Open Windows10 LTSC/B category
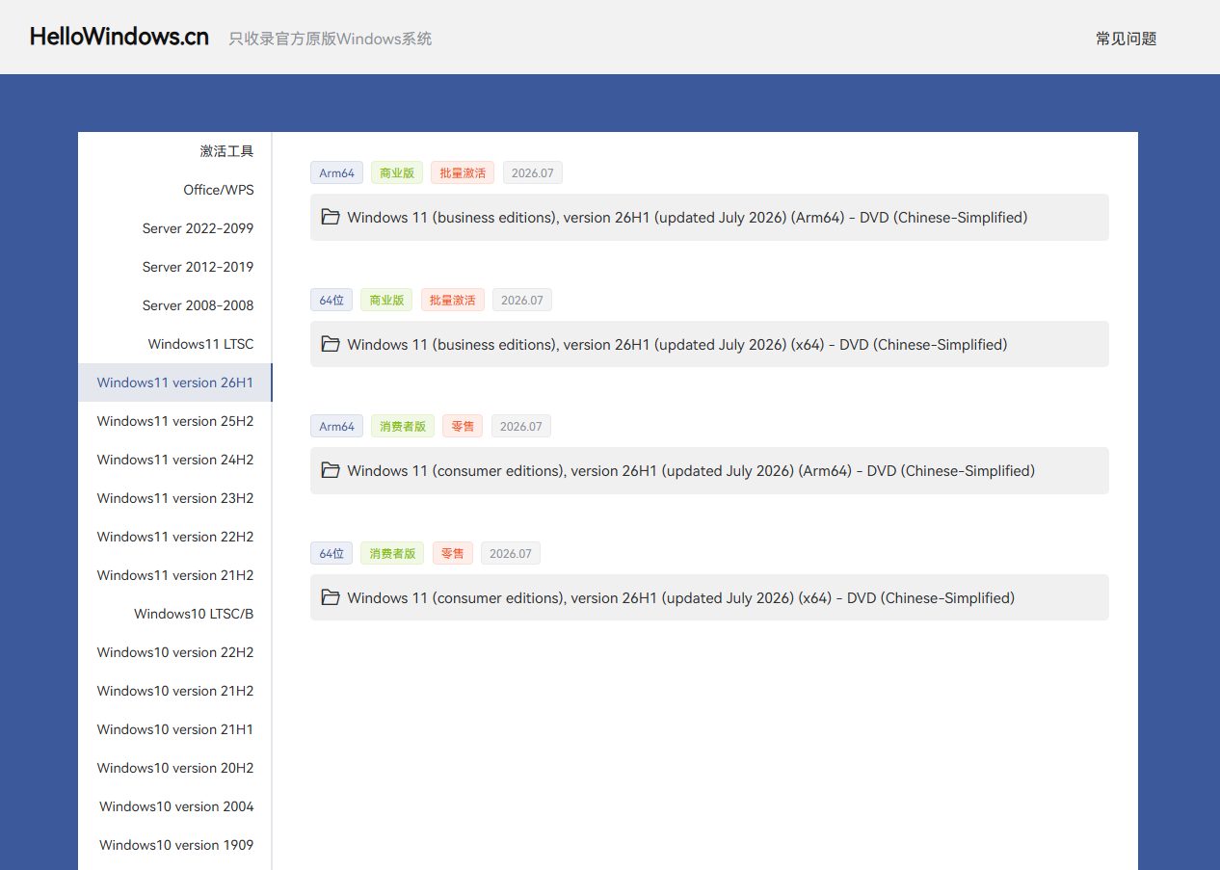 tap(175, 614)
